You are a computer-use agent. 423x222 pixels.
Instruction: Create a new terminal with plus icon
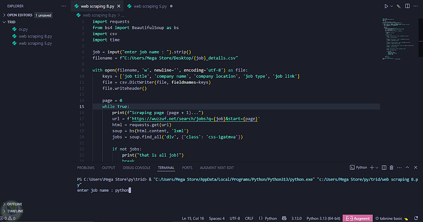[372, 168]
